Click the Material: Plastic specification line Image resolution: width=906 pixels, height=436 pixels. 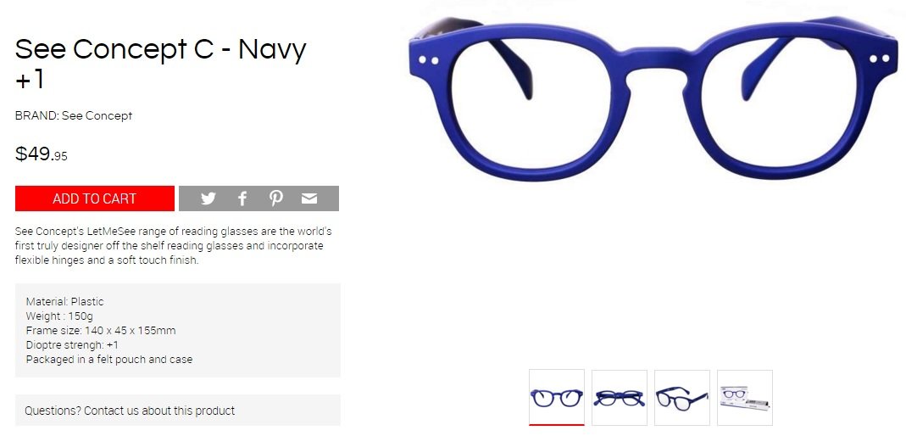coord(64,301)
